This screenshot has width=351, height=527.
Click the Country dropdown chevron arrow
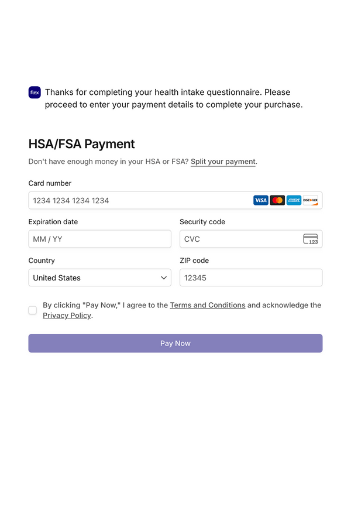pos(164,278)
